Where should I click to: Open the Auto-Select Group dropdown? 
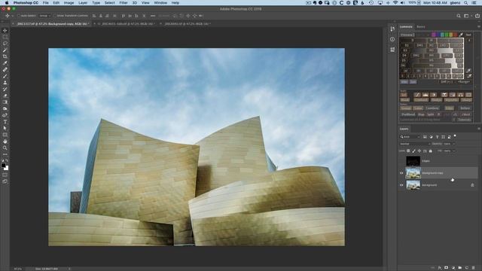pyautogui.click(x=45, y=16)
